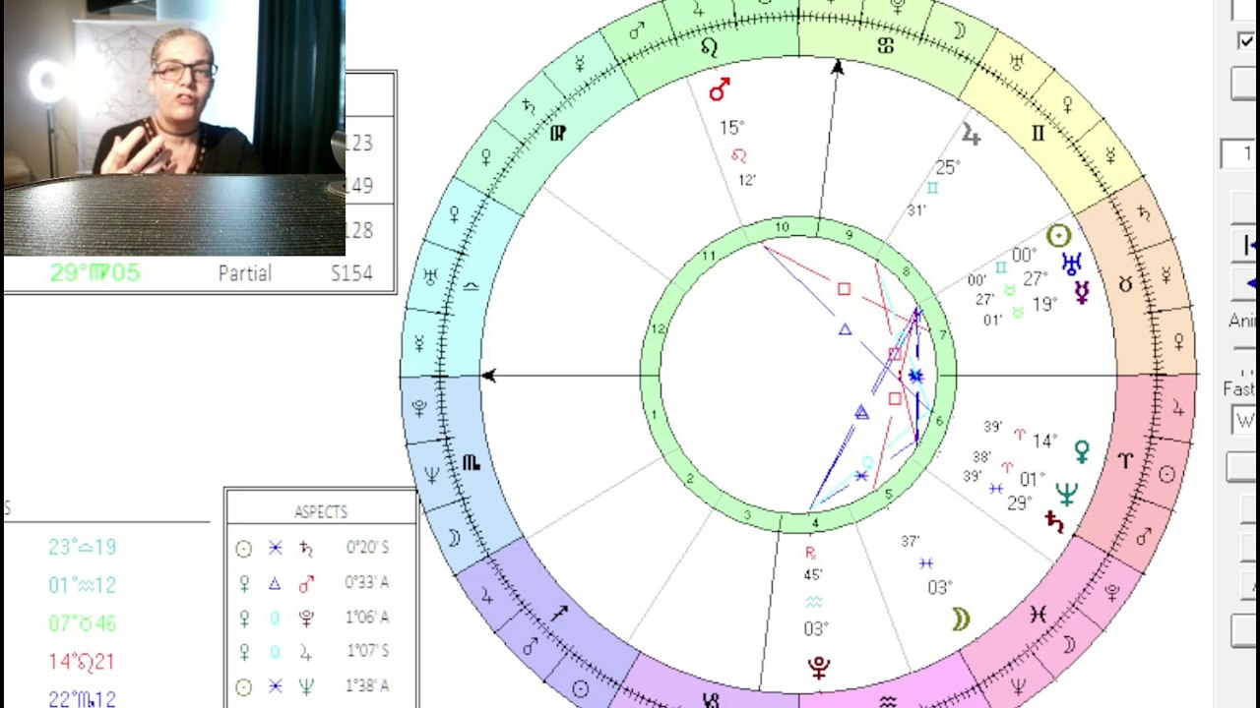This screenshot has width=1260, height=708.
Task: Click the Sun glyph in house seven
Action: [x=1058, y=236]
